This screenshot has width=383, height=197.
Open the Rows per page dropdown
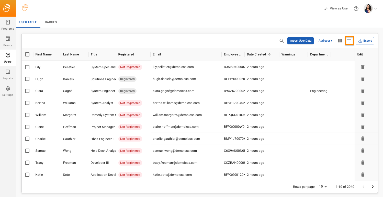click(x=323, y=187)
